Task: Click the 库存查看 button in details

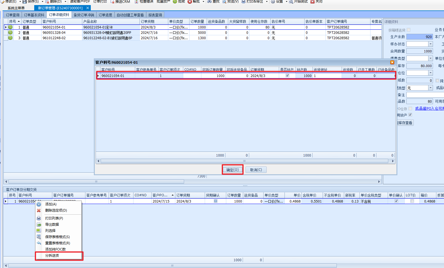Action: tap(405, 123)
